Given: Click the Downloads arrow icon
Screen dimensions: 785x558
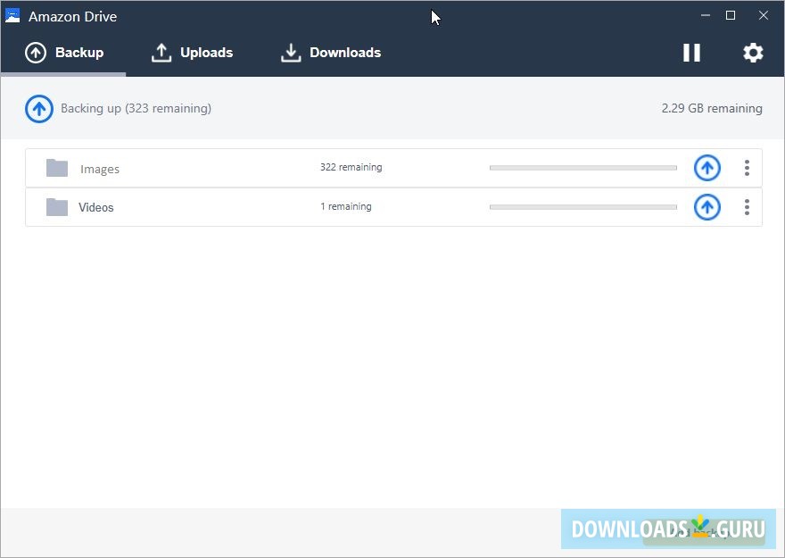Looking at the screenshot, I should coord(291,52).
